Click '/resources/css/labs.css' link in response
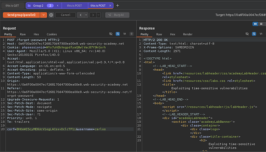The image size is (266, 152). click(204, 81)
